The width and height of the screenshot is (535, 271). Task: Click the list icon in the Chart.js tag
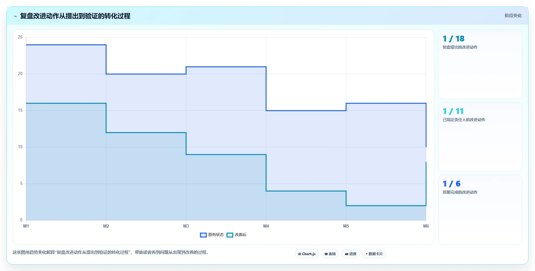coord(299,254)
